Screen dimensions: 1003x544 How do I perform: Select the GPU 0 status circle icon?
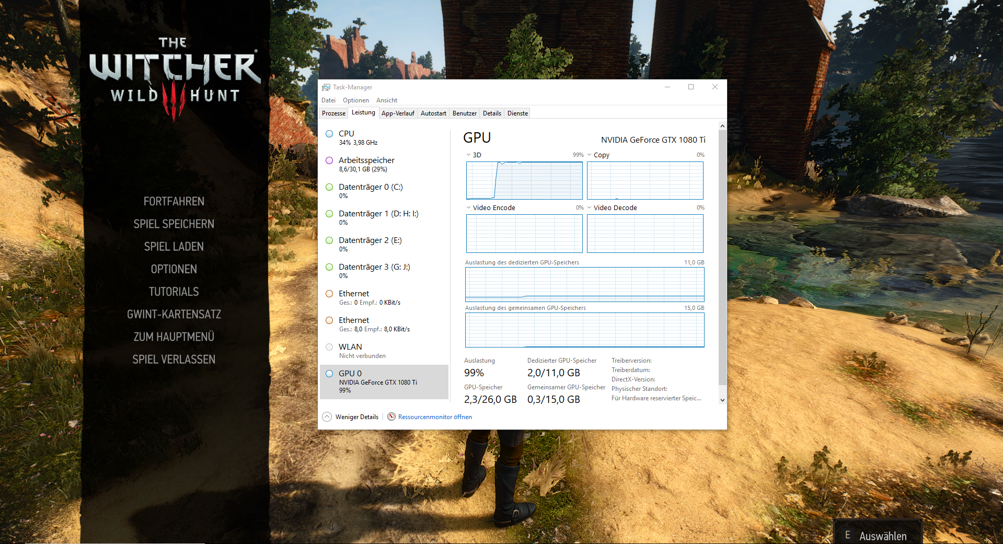[329, 373]
